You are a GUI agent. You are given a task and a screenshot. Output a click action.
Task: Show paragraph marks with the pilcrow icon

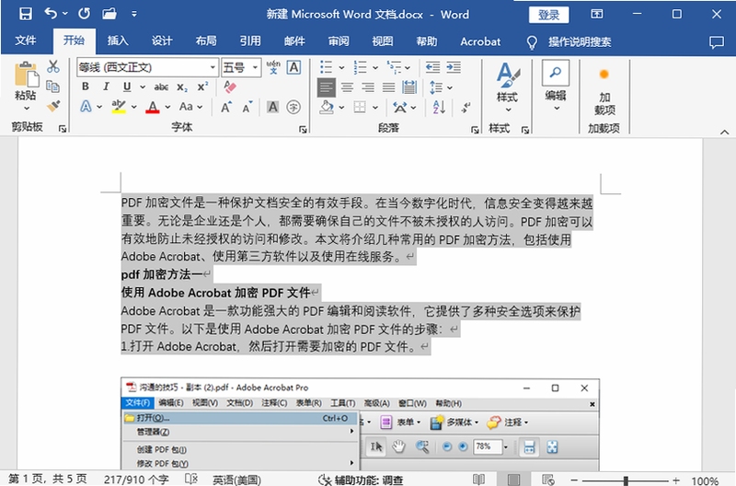pyautogui.click(x=466, y=107)
